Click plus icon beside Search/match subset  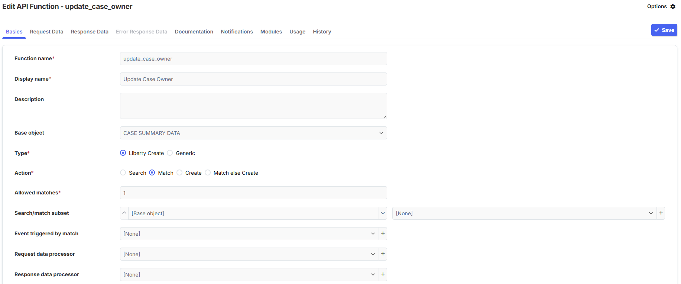click(x=661, y=213)
